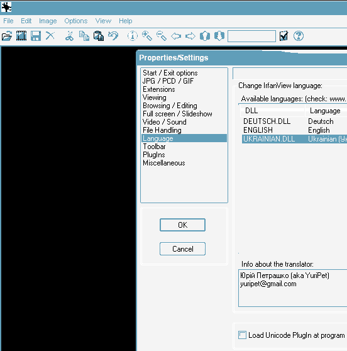Go to previous image left arrow
Screen dimensions: 347x351
point(176,36)
